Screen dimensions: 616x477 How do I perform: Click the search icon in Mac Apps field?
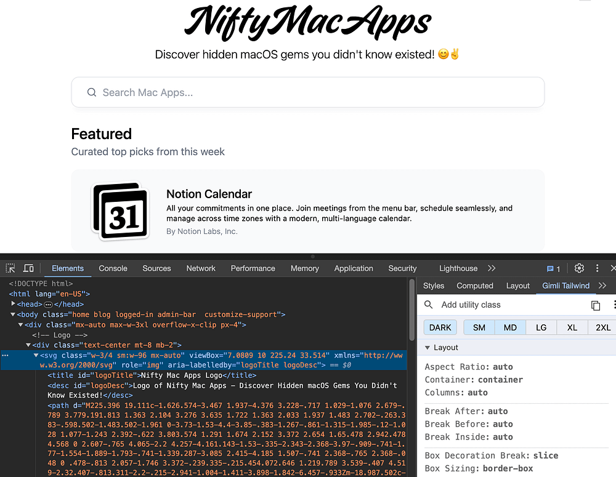92,92
